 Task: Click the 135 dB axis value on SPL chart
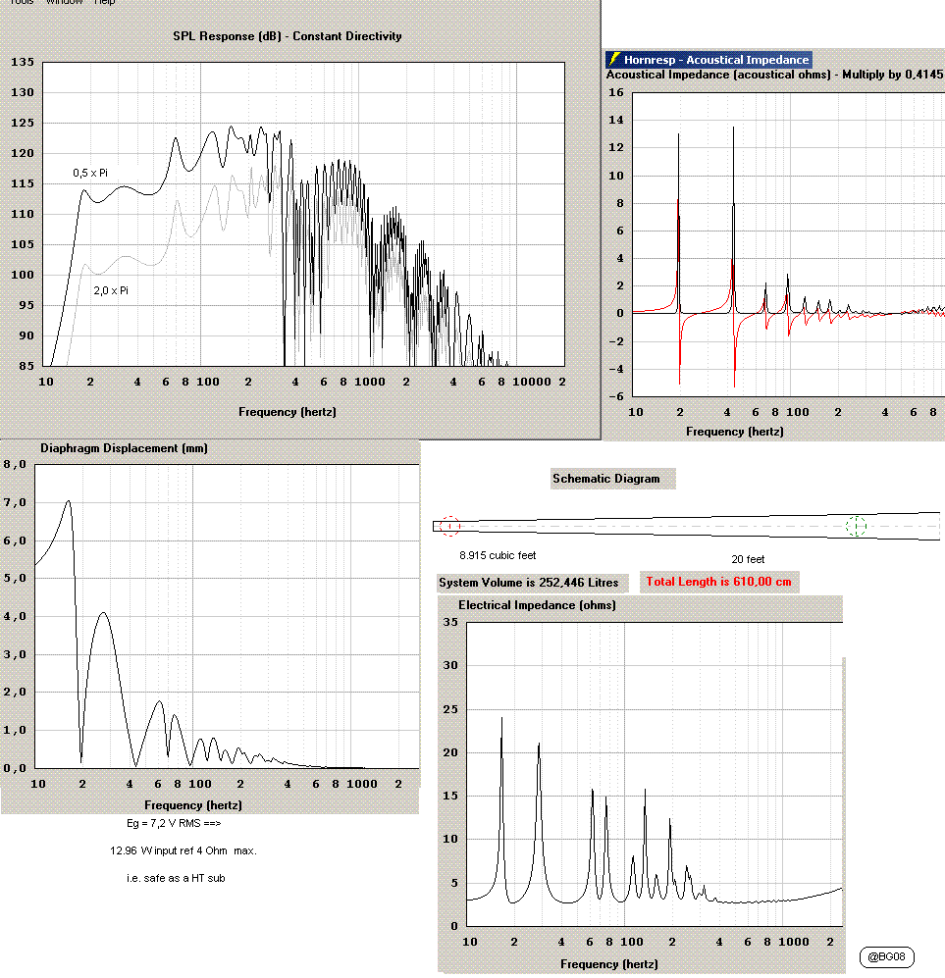pos(23,62)
